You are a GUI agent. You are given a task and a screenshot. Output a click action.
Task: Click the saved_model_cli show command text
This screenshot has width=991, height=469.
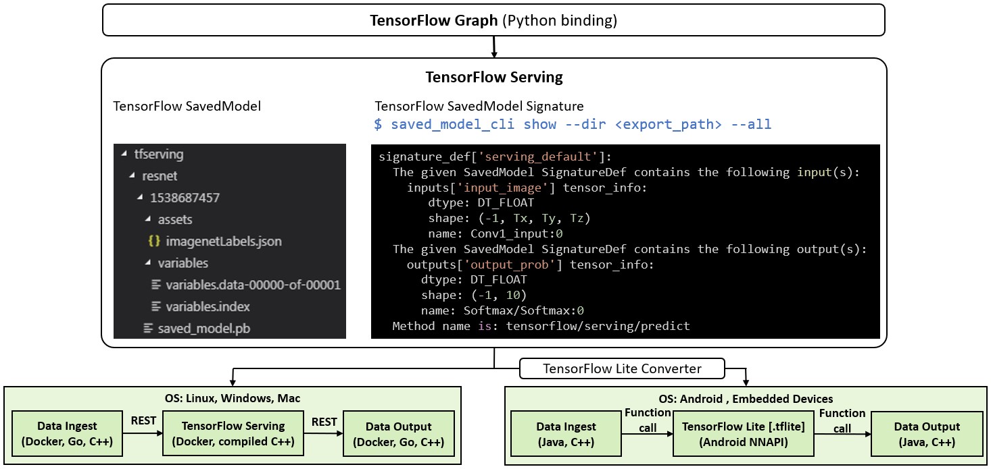coord(573,125)
